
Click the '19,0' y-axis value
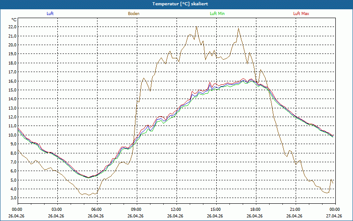(13, 54)
